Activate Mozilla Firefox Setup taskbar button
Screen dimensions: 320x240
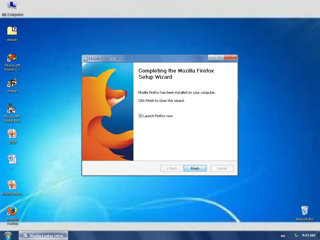(x=43, y=236)
